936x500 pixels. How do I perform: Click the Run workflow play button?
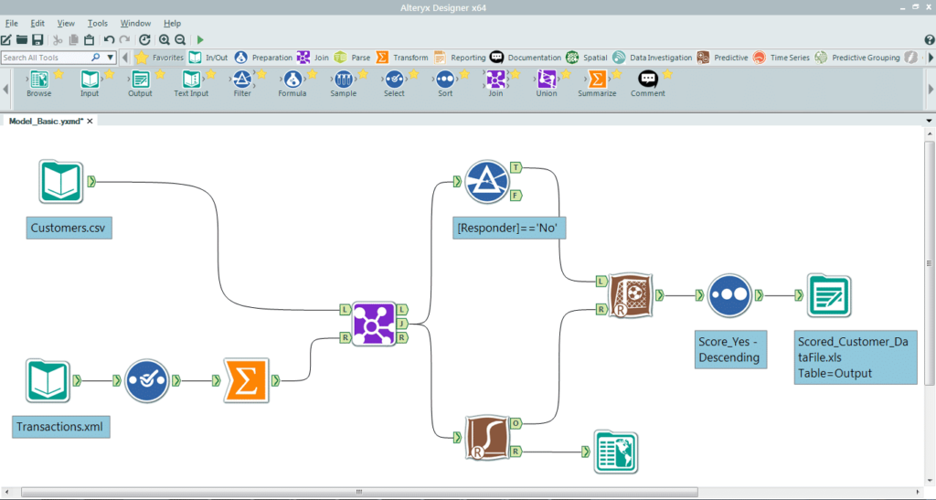coord(200,40)
